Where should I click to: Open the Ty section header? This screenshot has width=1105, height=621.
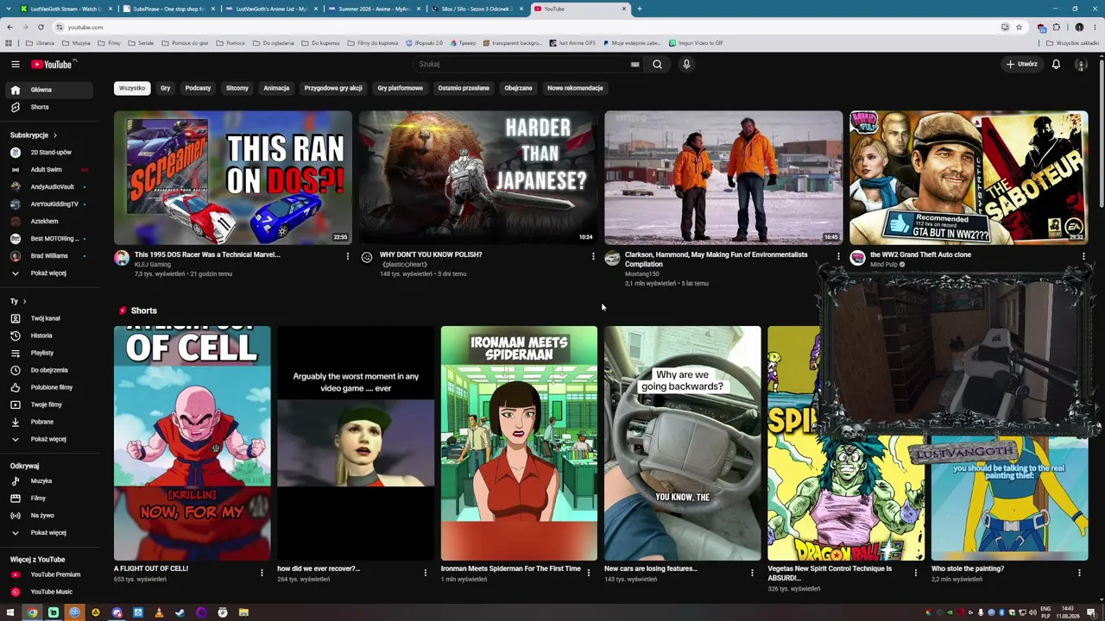tap(18, 301)
